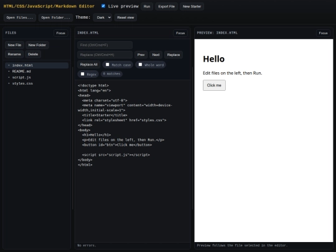Toggle the Live preview checkbox
Viewport: 336px width, 252px height.
(103, 6)
